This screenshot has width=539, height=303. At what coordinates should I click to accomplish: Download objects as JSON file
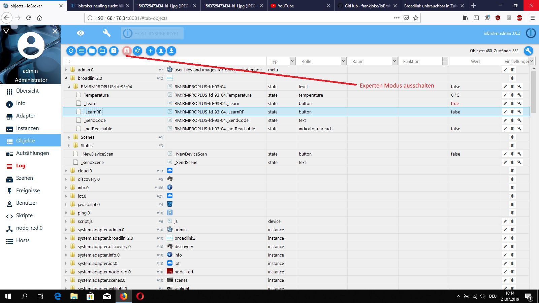(x=171, y=51)
